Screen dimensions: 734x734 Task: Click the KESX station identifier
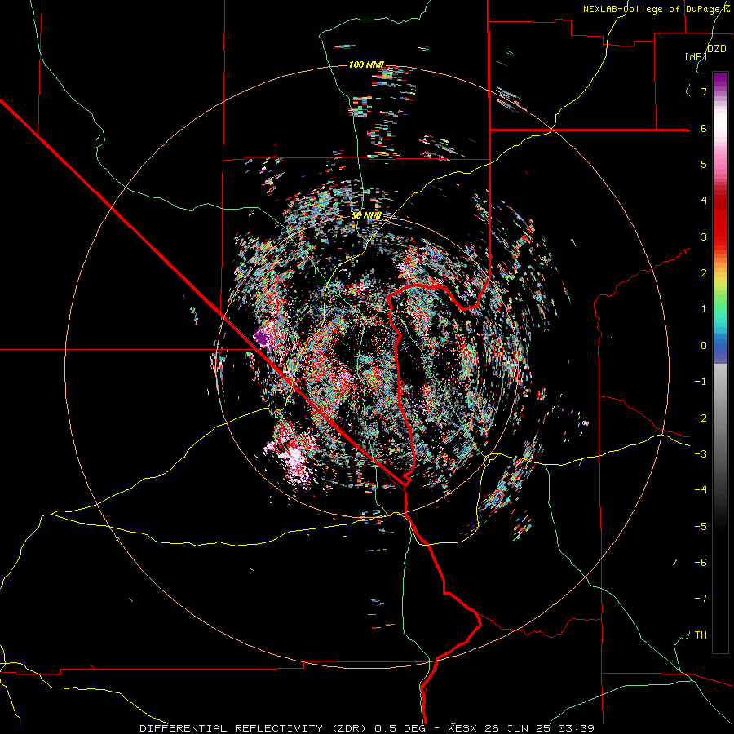click(x=462, y=728)
